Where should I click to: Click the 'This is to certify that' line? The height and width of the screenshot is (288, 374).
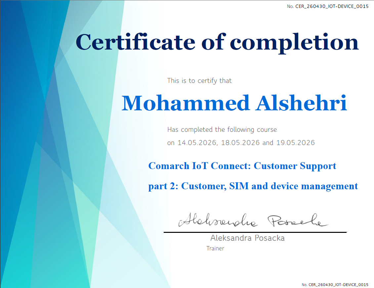199,81
